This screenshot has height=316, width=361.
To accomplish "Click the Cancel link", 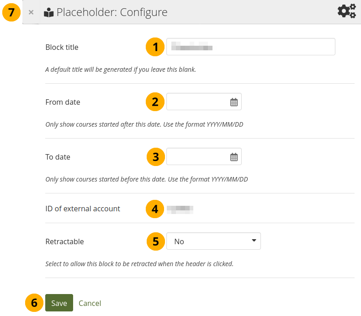I will 90,303.
